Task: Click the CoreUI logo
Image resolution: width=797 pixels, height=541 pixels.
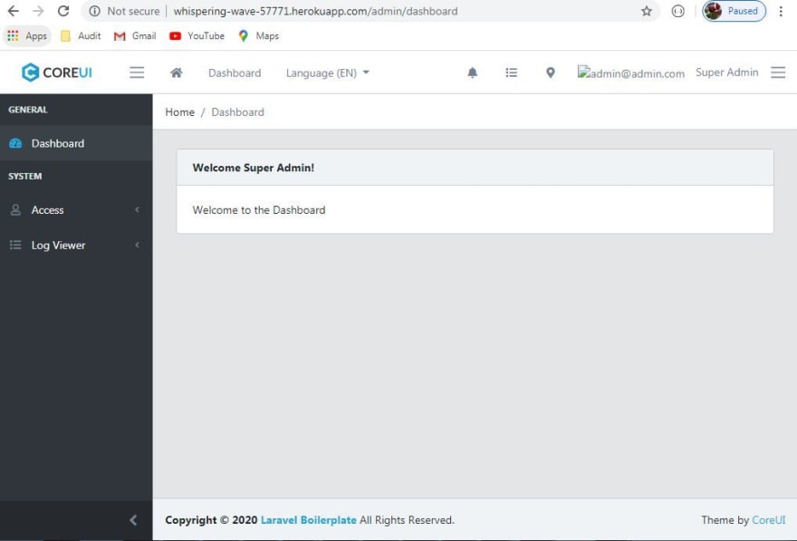Action: (56, 72)
